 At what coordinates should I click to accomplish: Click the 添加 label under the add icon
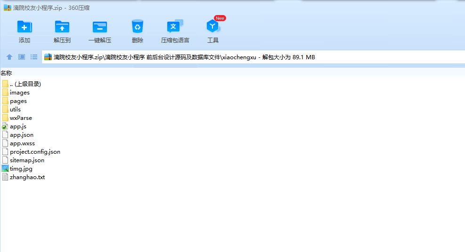point(24,40)
